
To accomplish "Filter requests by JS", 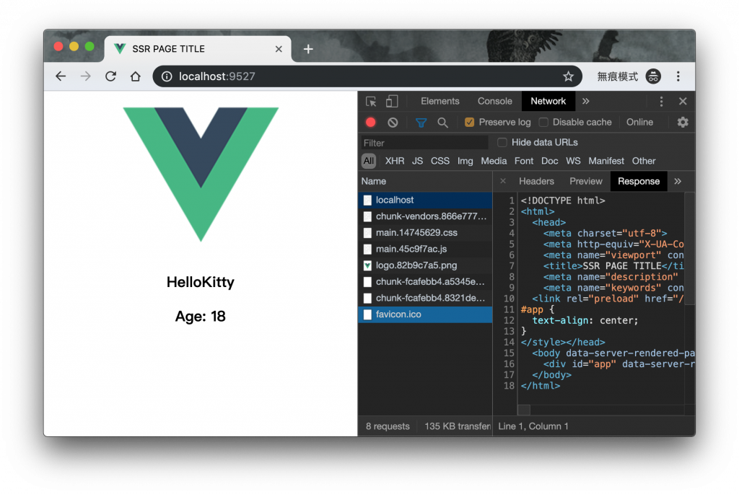I will coord(418,161).
